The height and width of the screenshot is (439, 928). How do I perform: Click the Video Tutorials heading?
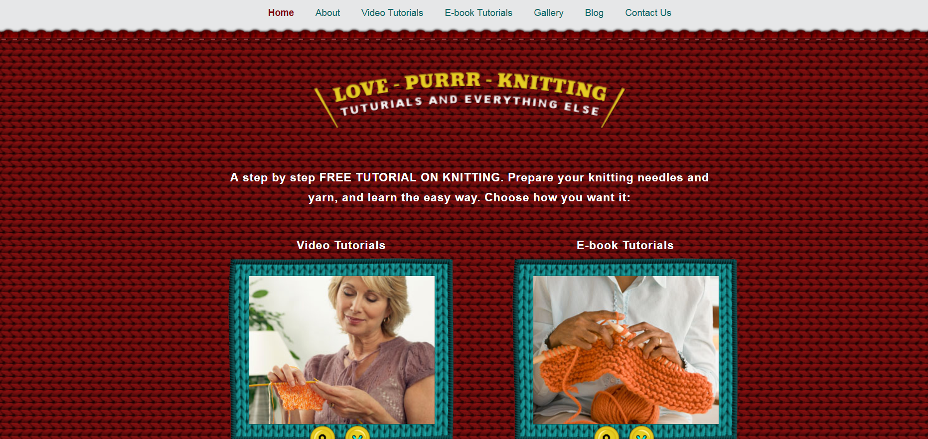click(341, 245)
